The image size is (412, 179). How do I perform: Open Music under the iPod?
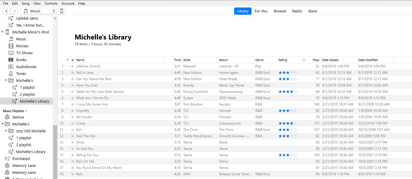click(21, 39)
